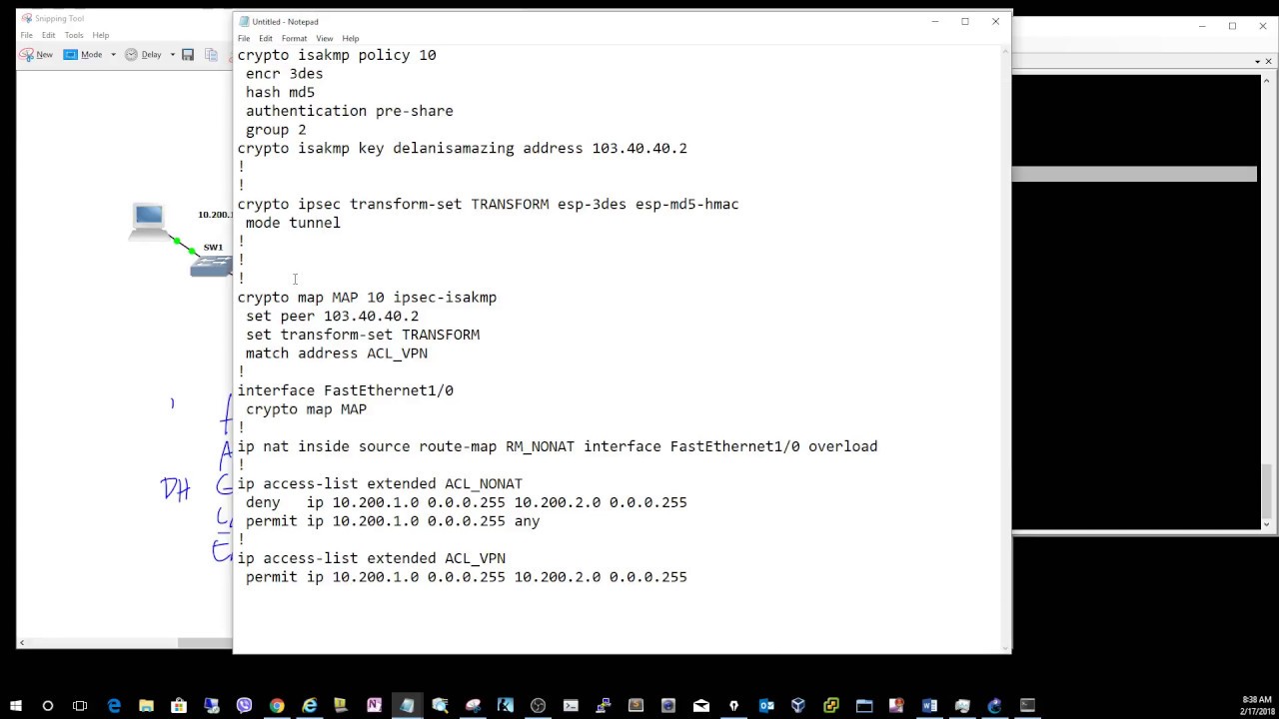Open the Snipping Tool Tools menu
Image resolution: width=1279 pixels, height=719 pixels.
pos(74,35)
